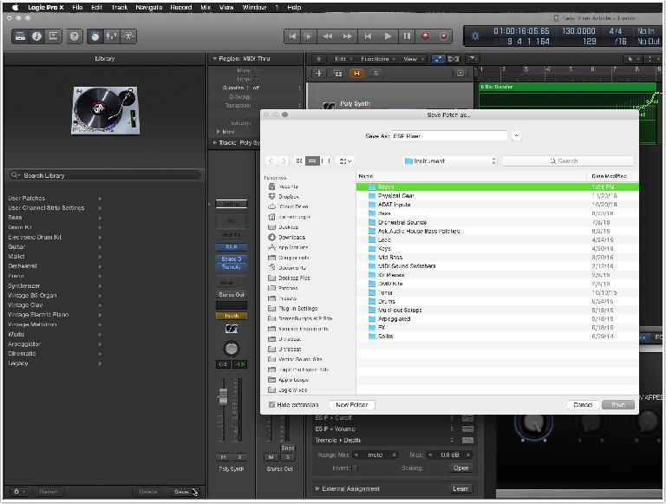Image resolution: width=666 pixels, height=504 pixels.
Task: Click the Search Library field
Action: click(105, 175)
